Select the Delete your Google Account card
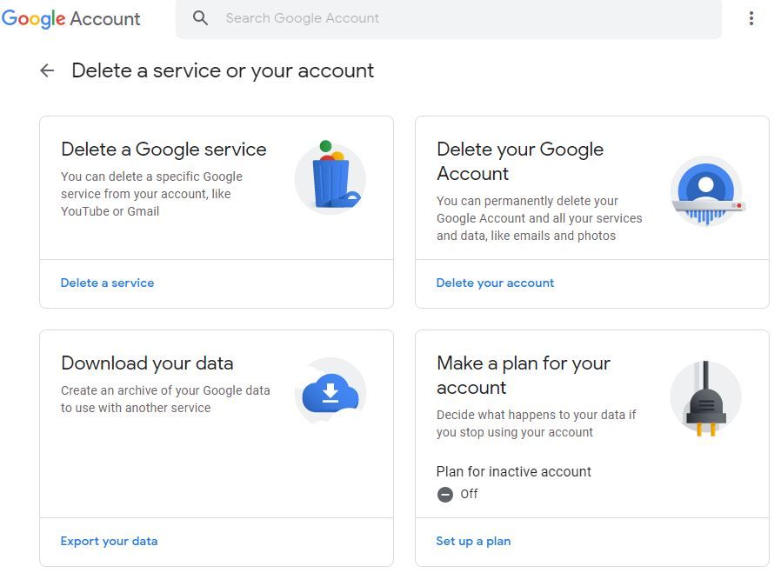The height and width of the screenshot is (586, 781). [591, 209]
